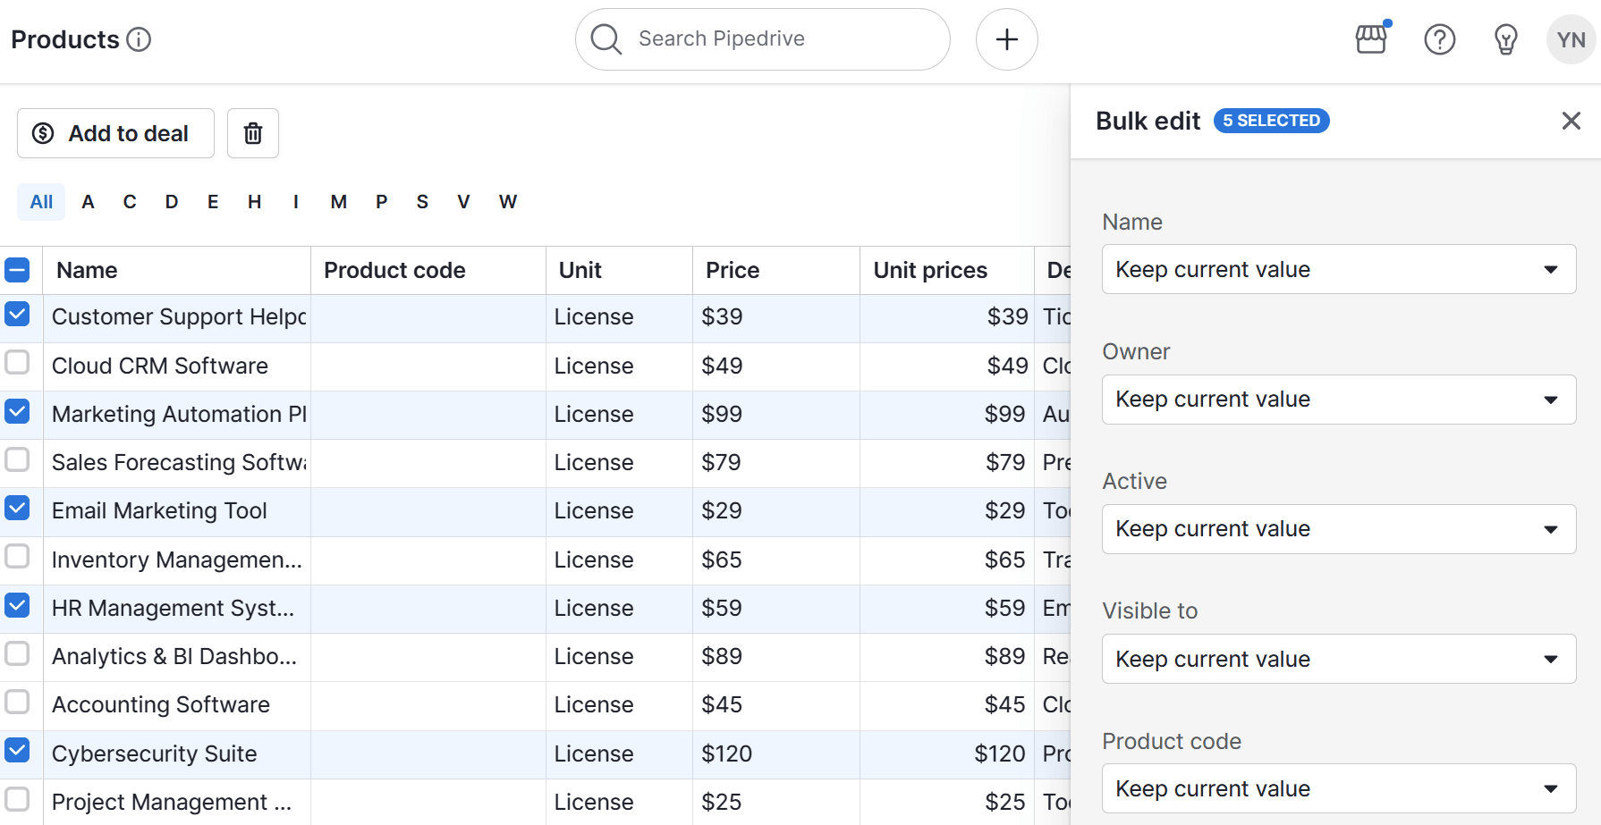Open Inventory Management product
The image size is (1601, 825).
coord(177,560)
